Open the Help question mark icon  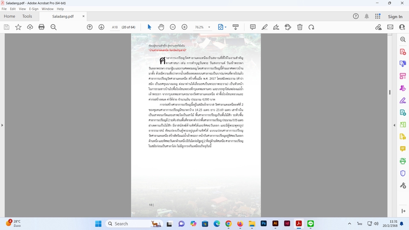click(x=356, y=16)
